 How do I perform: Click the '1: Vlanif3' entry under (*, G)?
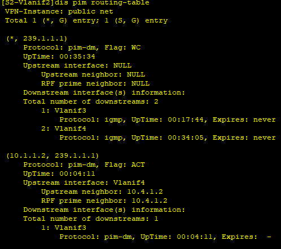(64, 110)
